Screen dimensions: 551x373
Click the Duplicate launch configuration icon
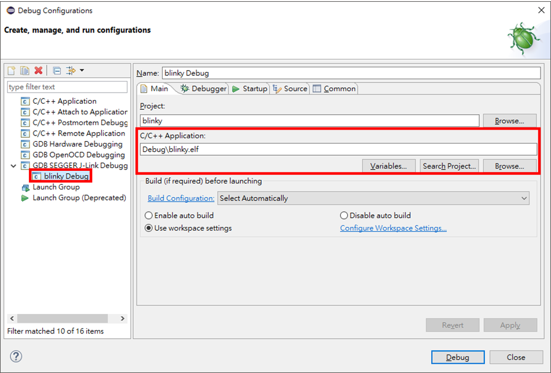pyautogui.click(x=24, y=71)
